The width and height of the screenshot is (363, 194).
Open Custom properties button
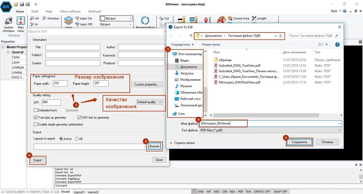coord(147,84)
